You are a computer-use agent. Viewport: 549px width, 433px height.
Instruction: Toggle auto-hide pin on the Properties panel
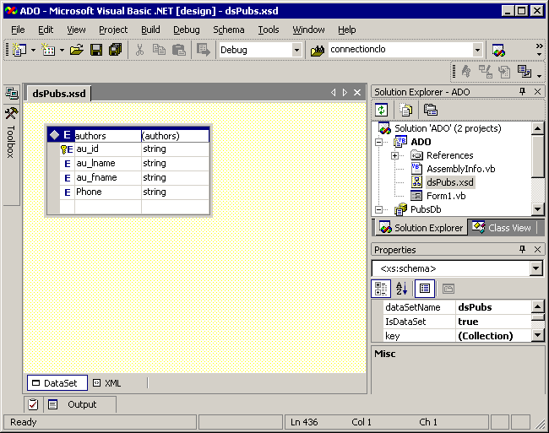pos(522,249)
